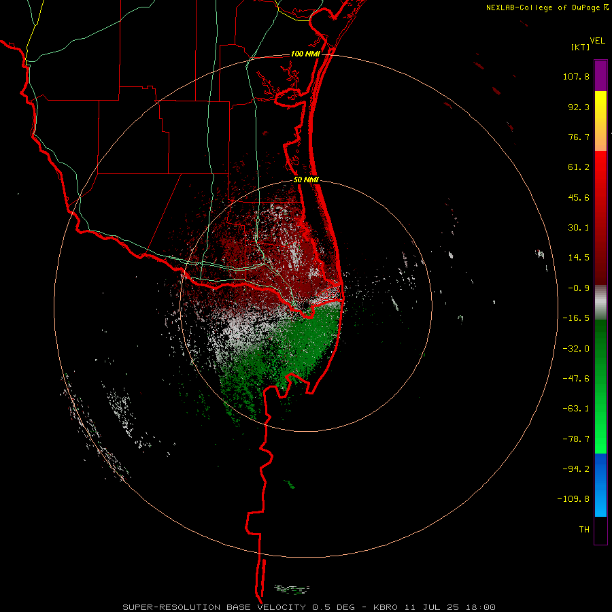Pick the blue band on velocity scale
The image size is (612, 612).
pos(600,485)
